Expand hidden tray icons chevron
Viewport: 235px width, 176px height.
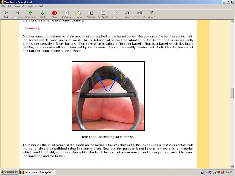pyautogui.click(x=206, y=172)
